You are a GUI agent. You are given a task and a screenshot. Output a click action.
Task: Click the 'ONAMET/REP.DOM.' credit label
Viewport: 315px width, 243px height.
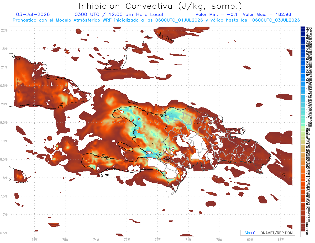(x=277, y=233)
